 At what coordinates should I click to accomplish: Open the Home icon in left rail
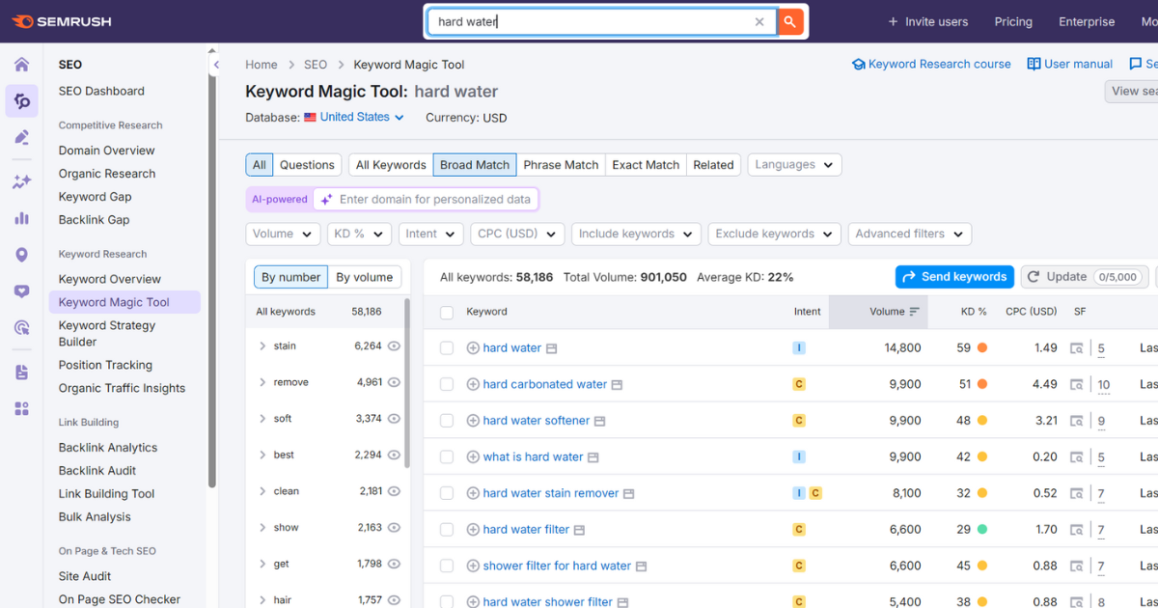click(x=21, y=65)
